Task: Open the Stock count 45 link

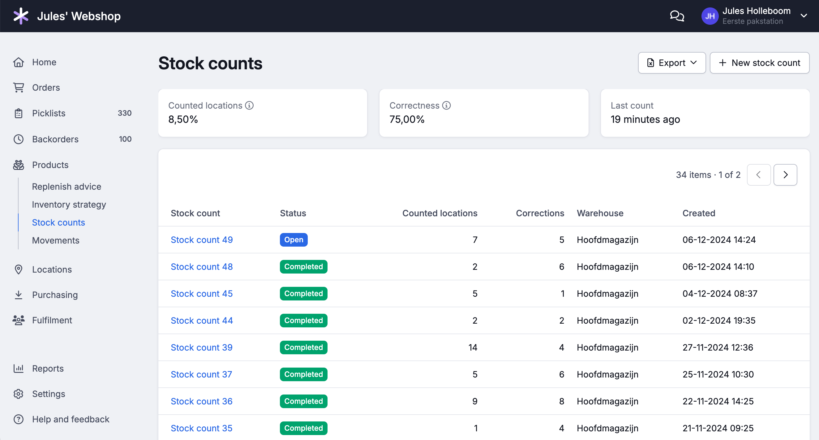Action: 202,293
